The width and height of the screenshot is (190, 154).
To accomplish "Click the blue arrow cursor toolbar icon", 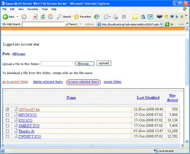I will pos(177,17).
